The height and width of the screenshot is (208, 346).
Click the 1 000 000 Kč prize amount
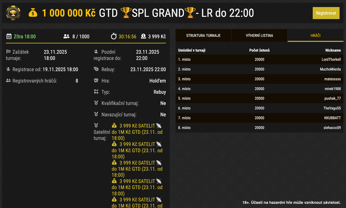pos(69,13)
